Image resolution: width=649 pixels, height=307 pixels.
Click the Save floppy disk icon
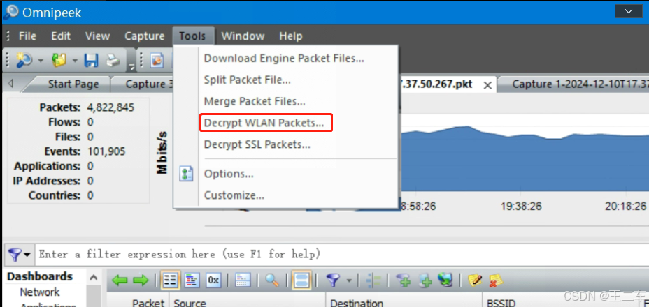(x=91, y=61)
